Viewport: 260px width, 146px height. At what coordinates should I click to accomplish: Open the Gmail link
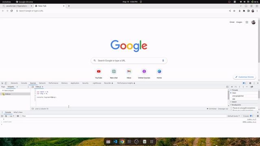click(232, 22)
